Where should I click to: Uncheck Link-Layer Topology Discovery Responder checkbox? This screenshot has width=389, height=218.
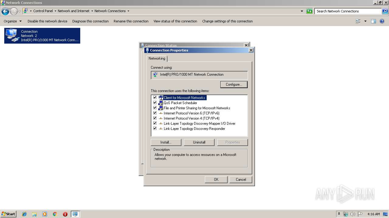pyautogui.click(x=155, y=128)
